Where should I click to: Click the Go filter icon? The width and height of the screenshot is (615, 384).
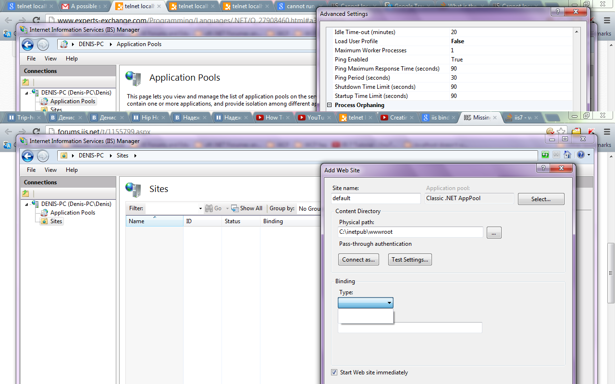pos(209,208)
